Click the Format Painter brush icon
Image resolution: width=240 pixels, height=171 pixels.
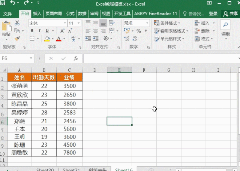(18, 39)
